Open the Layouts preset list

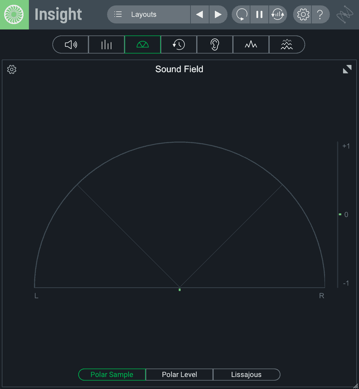point(149,14)
